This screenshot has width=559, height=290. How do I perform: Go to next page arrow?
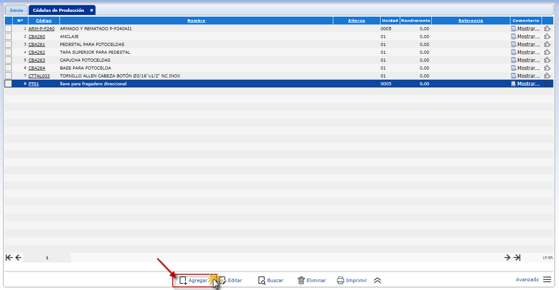[x=507, y=258]
